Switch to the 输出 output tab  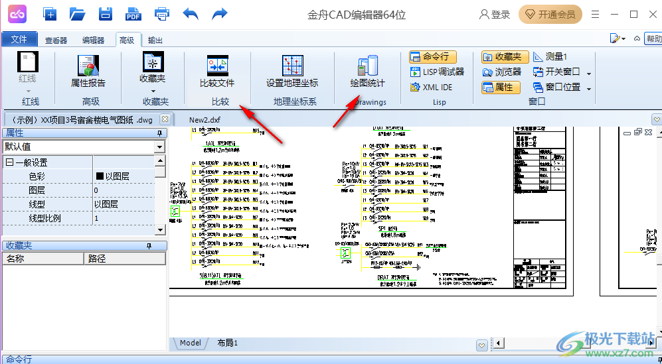[x=155, y=40]
